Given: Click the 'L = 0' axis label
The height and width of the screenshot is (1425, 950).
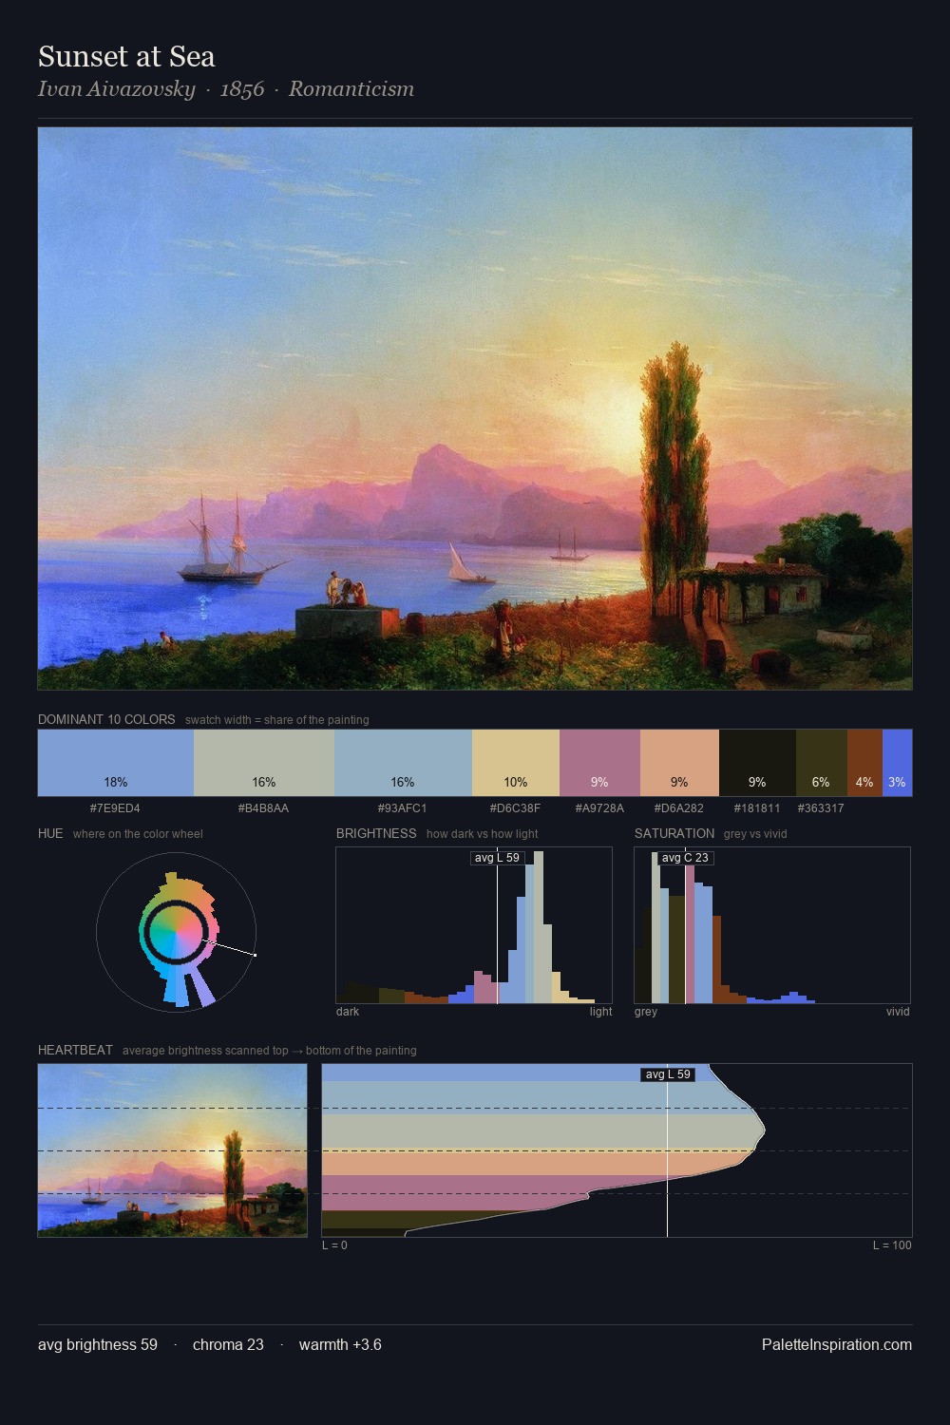Looking at the screenshot, I should (x=334, y=1245).
